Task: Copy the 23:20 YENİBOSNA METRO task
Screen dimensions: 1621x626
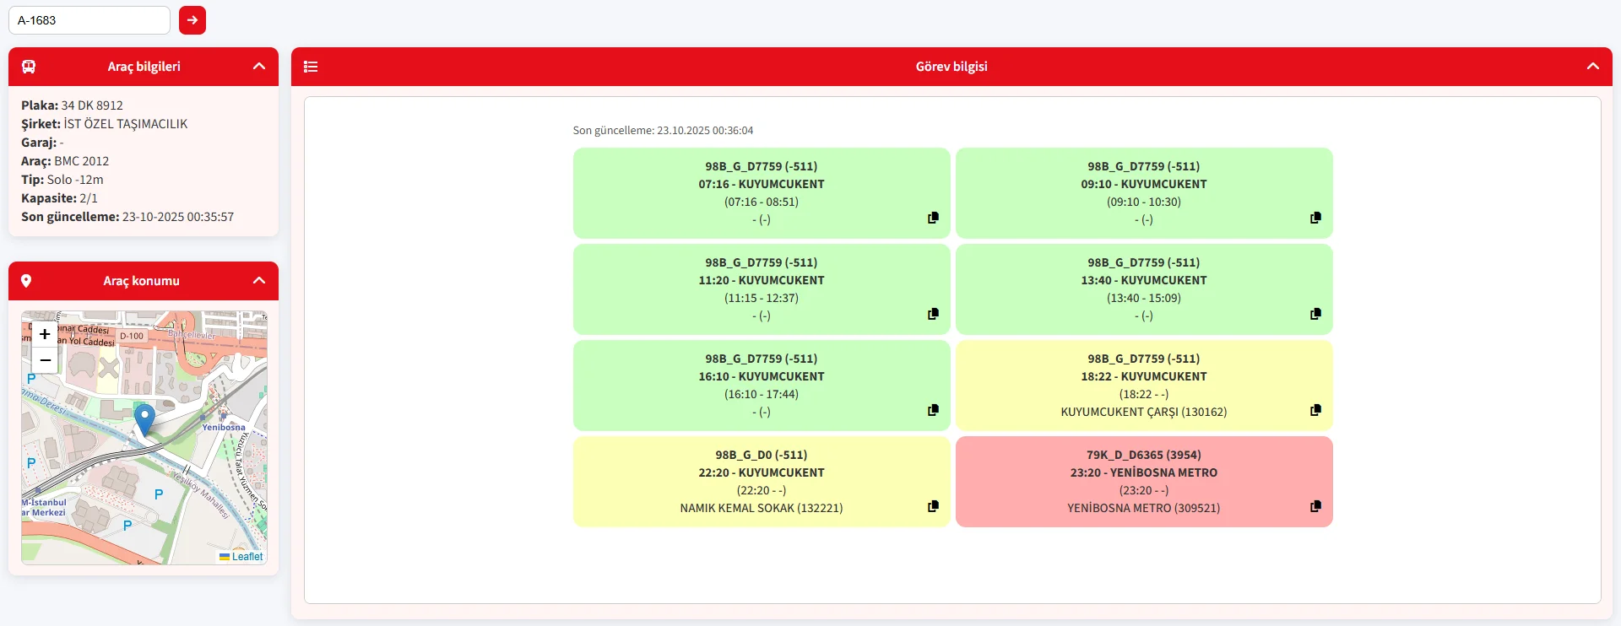Action: click(x=1315, y=506)
